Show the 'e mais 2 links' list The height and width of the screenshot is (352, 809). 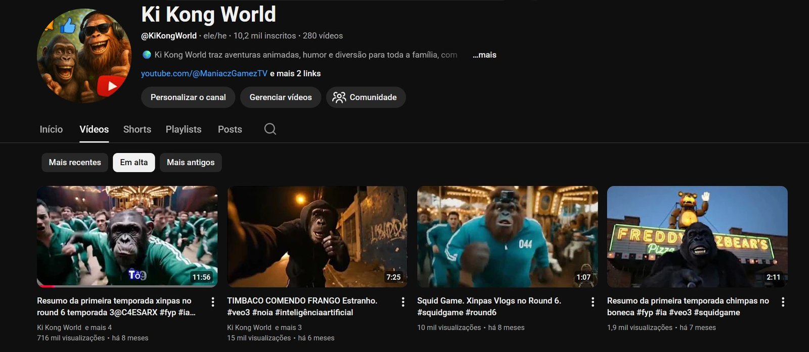[295, 74]
